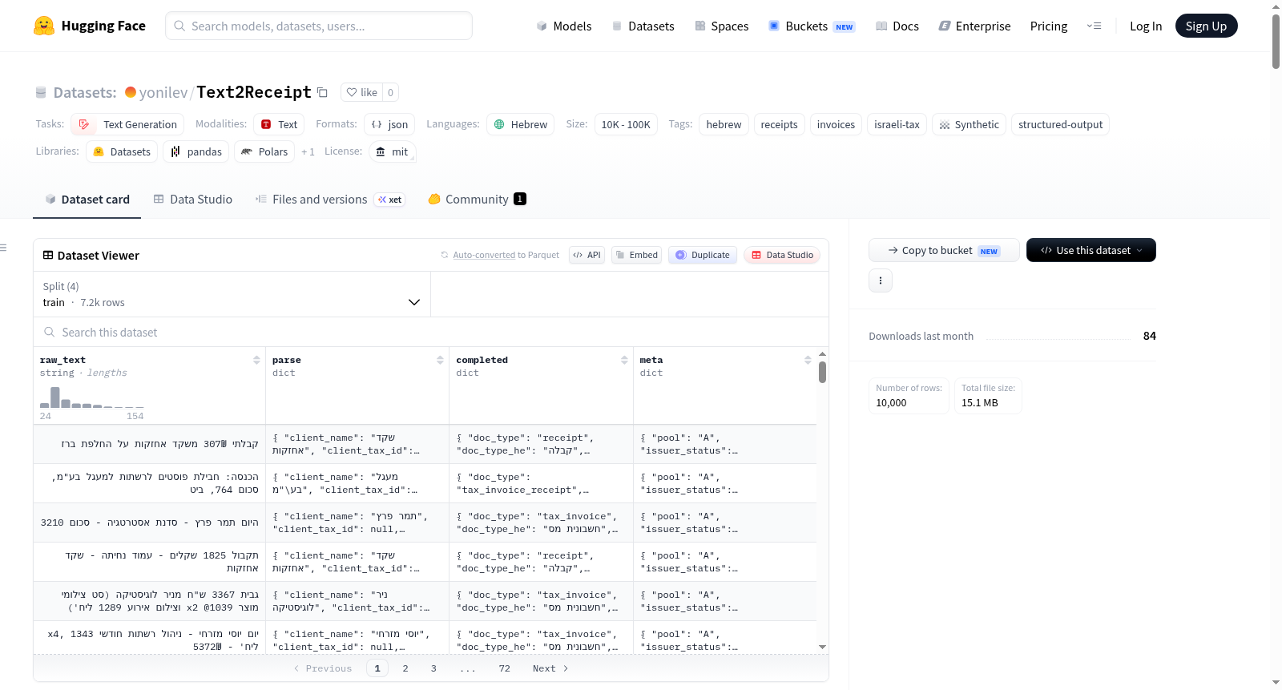The width and height of the screenshot is (1282, 690).
Task: Open the three-dot more options button
Action: 881,280
